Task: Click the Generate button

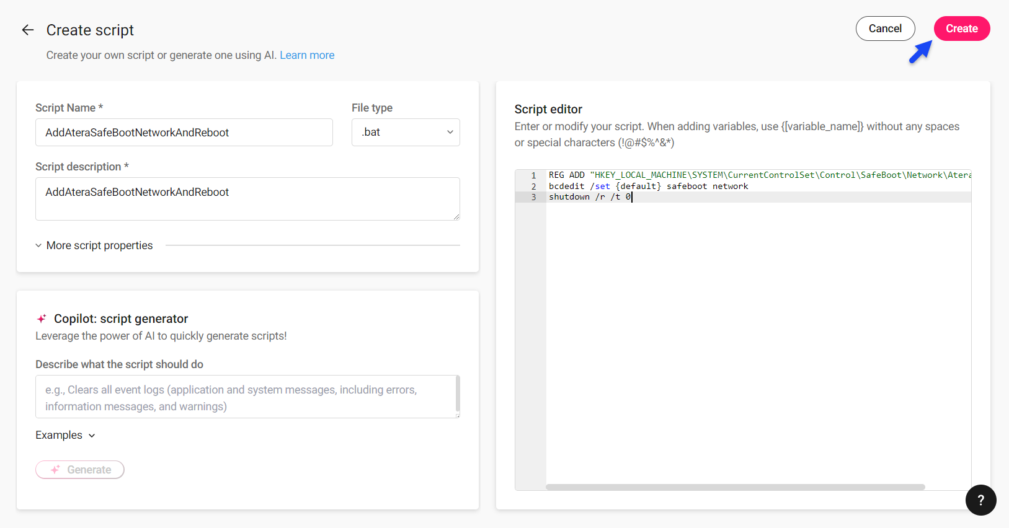Action: pyautogui.click(x=80, y=470)
